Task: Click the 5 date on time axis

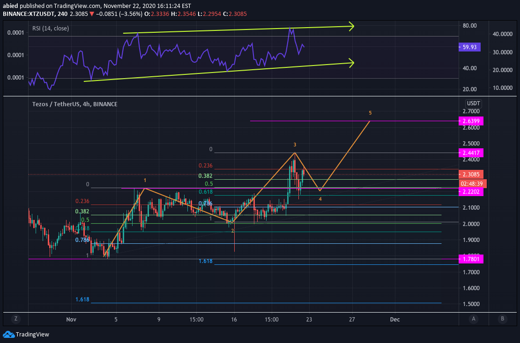Action: (x=116, y=320)
